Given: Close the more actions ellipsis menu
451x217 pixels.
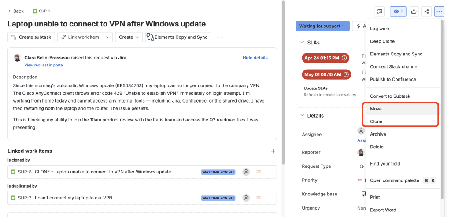Looking at the screenshot, I should pos(439,11).
